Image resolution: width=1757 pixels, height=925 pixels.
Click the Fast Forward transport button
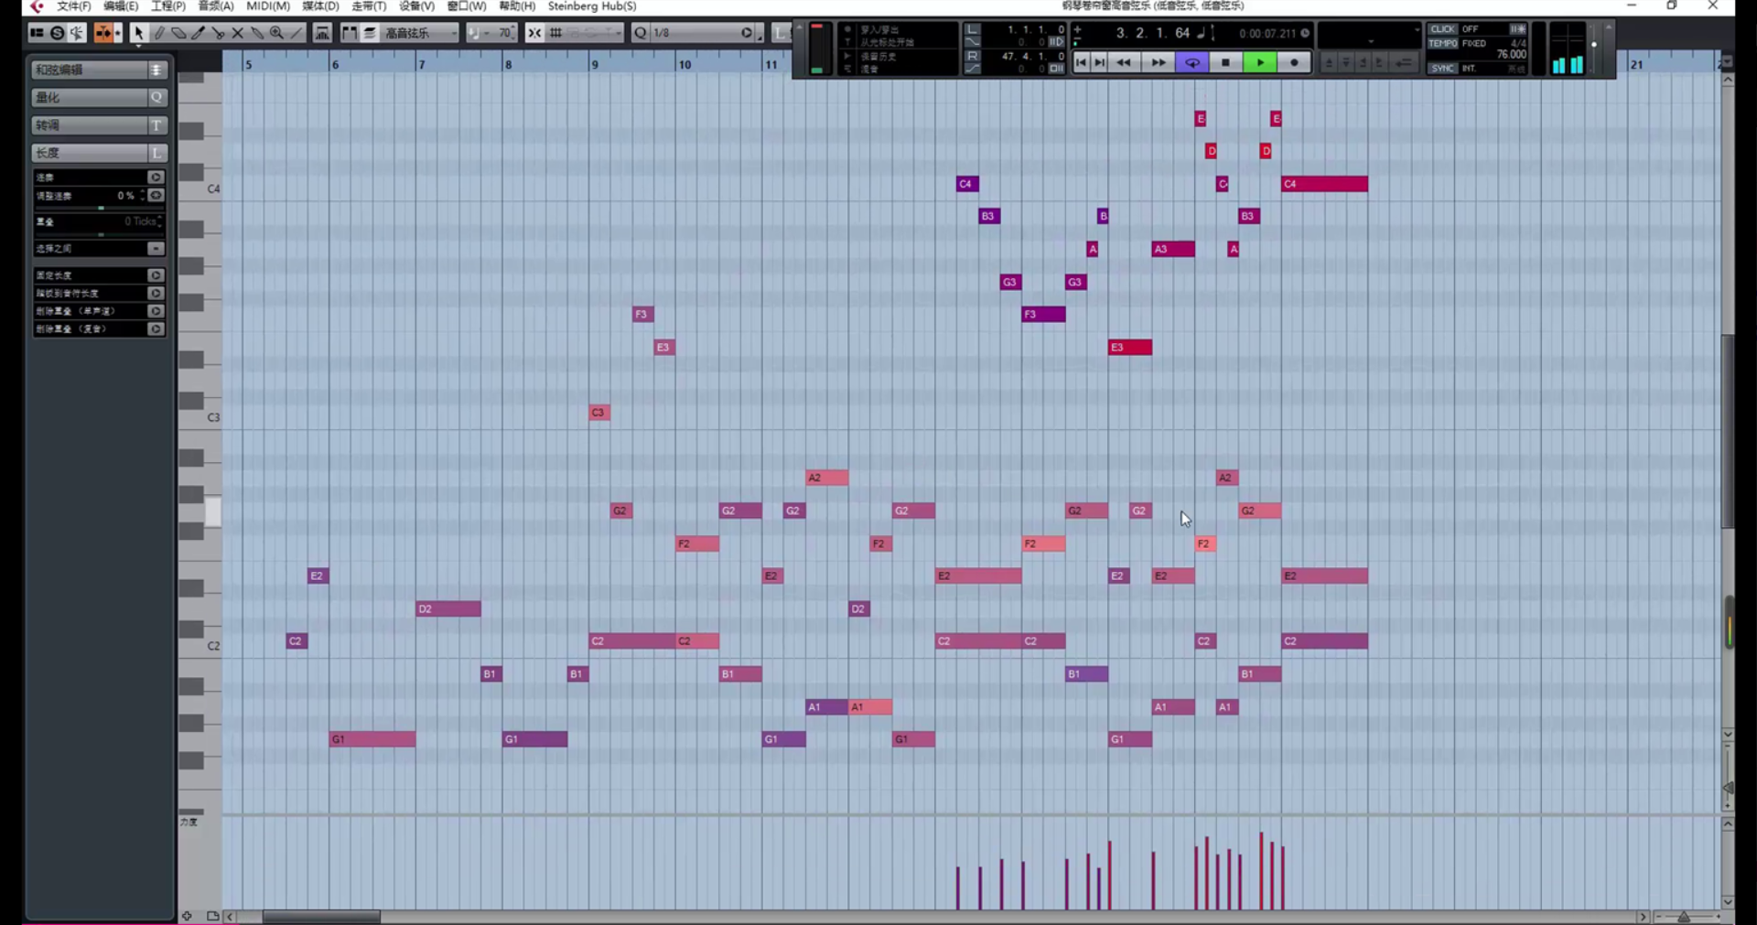click(x=1158, y=62)
